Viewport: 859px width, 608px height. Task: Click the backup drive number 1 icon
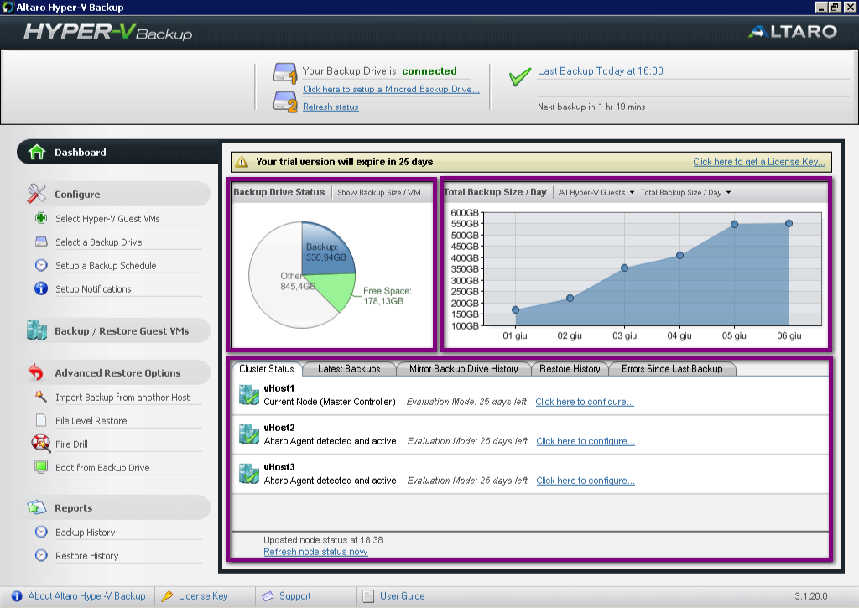click(x=285, y=73)
